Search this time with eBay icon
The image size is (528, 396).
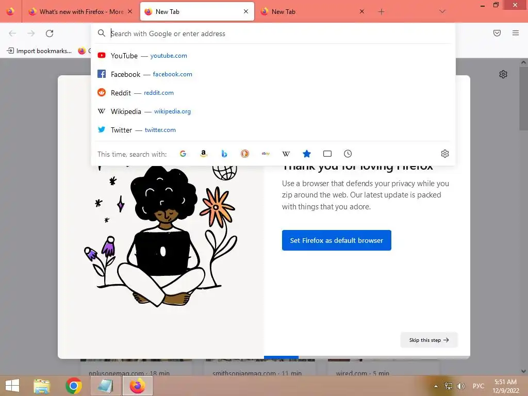point(266,154)
